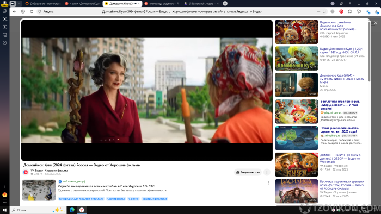Click the page scrollbar on the right

(x=370, y=51)
